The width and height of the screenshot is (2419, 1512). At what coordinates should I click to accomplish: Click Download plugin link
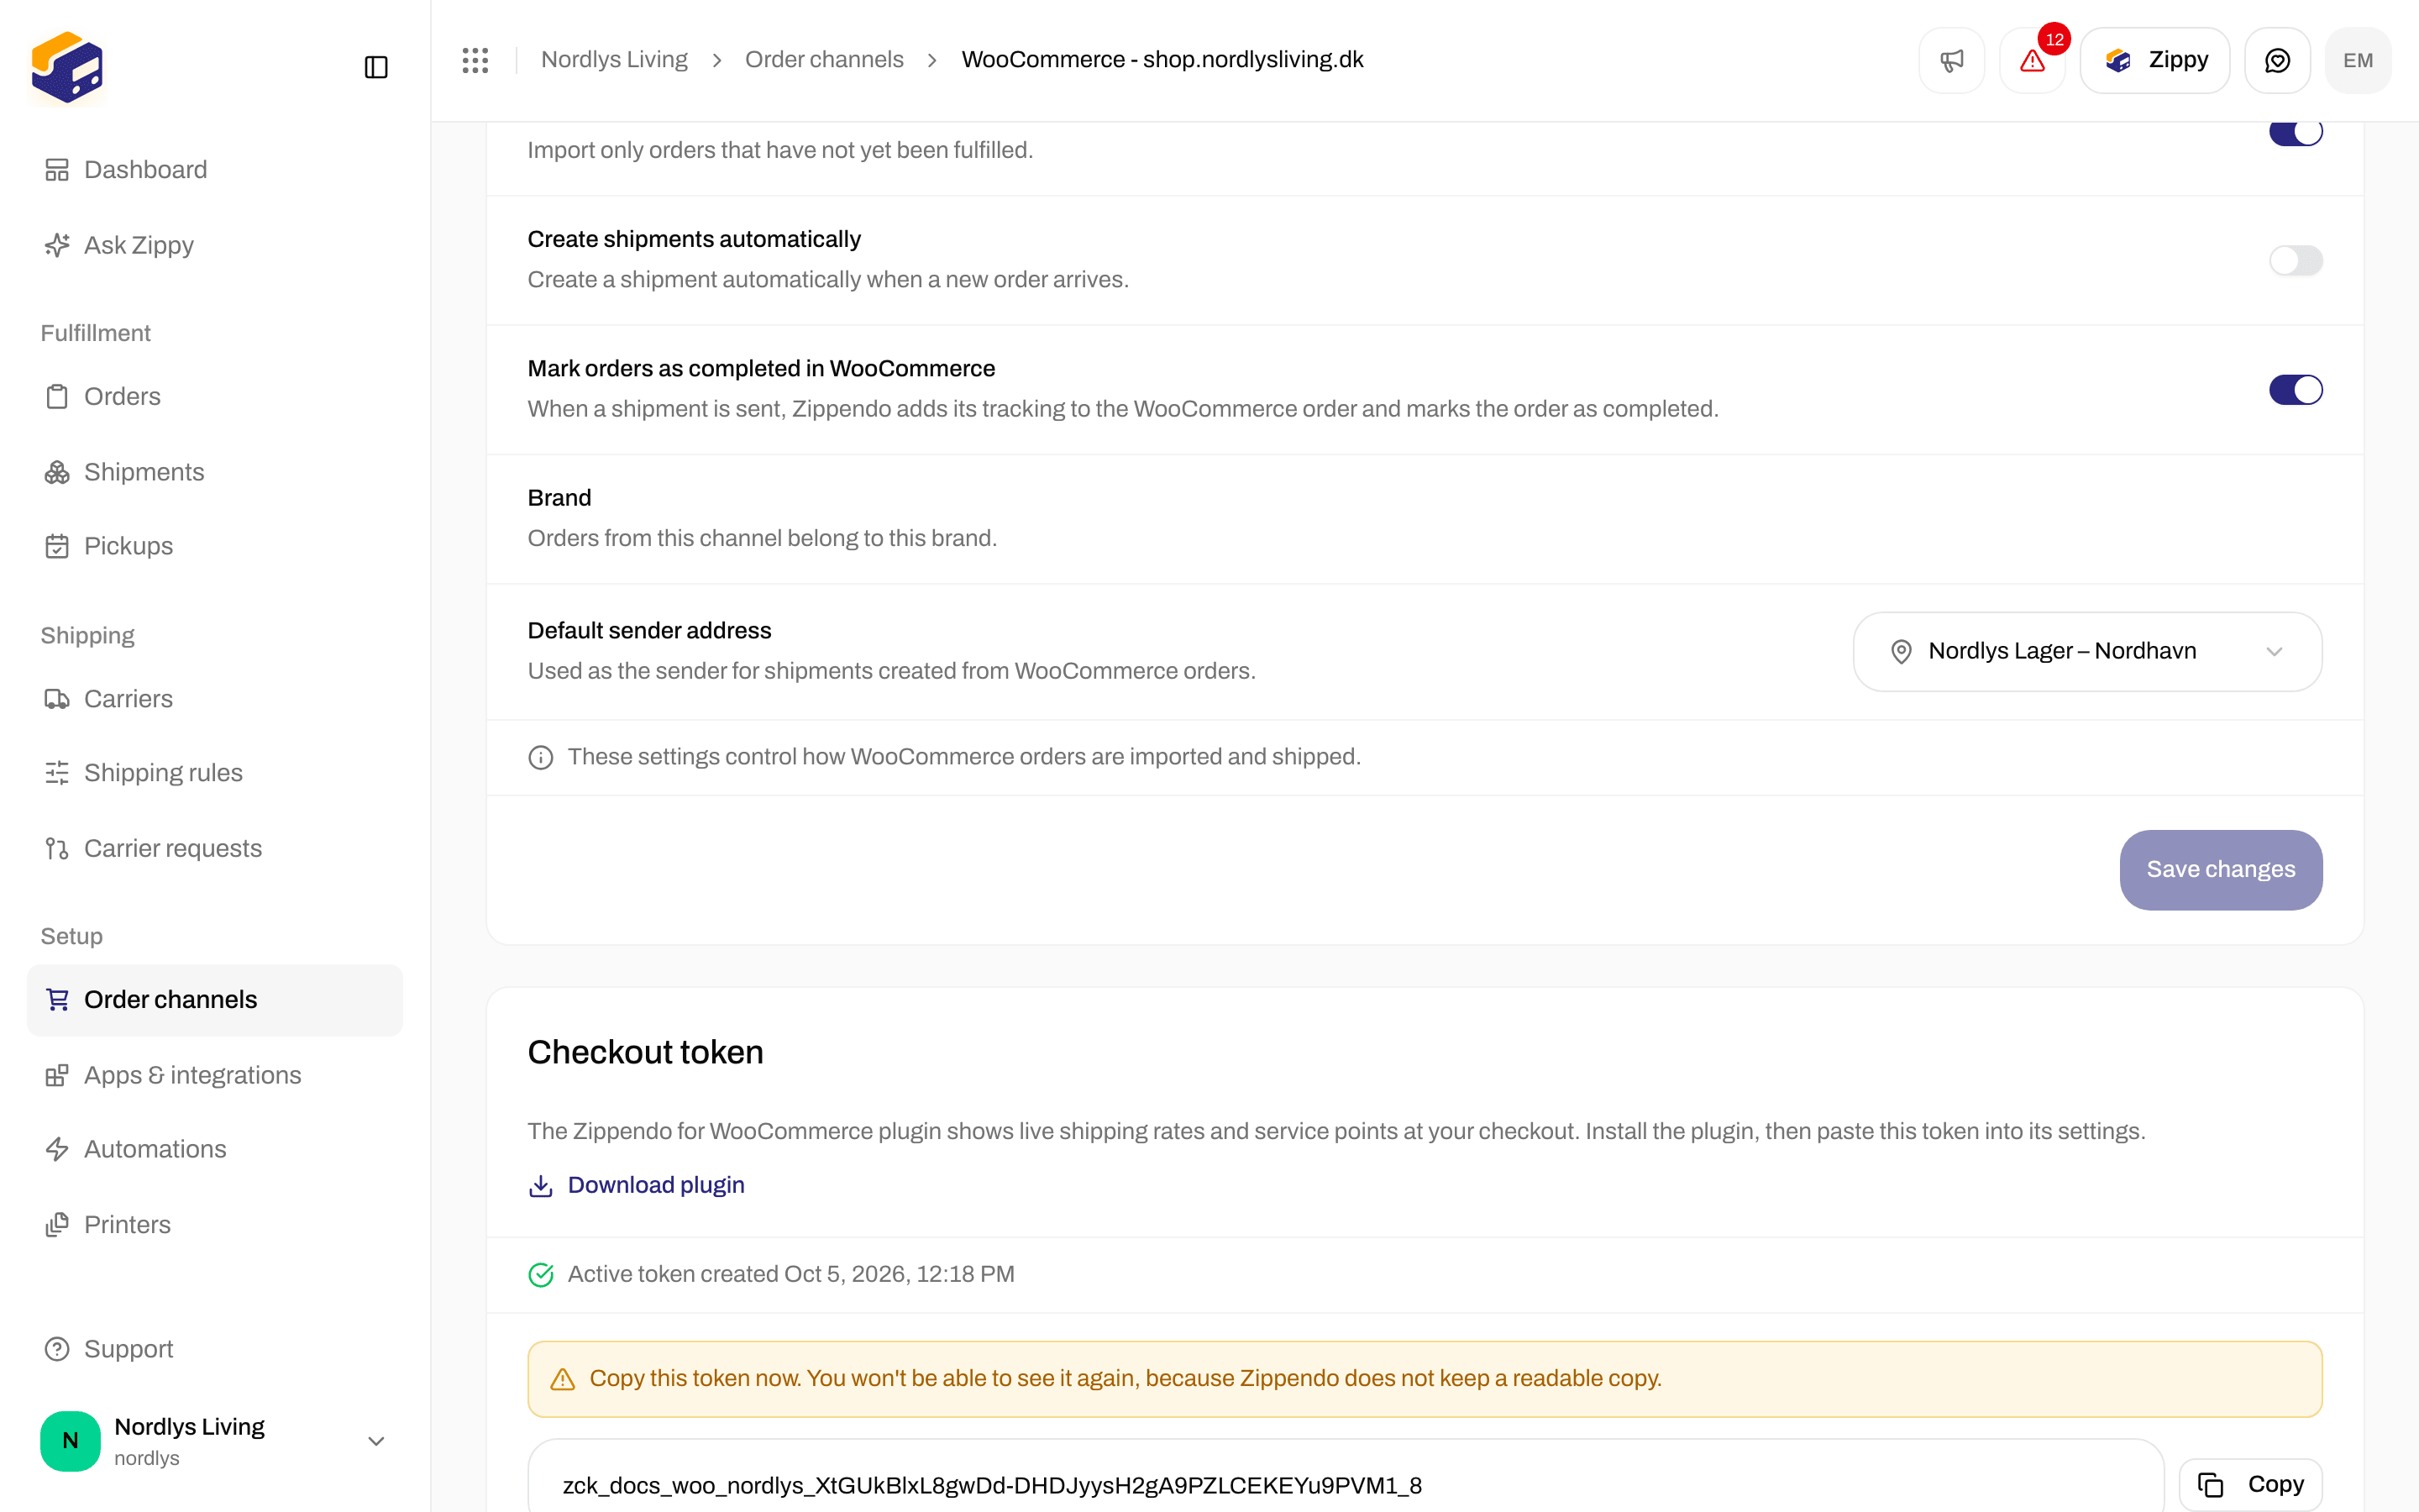(656, 1185)
